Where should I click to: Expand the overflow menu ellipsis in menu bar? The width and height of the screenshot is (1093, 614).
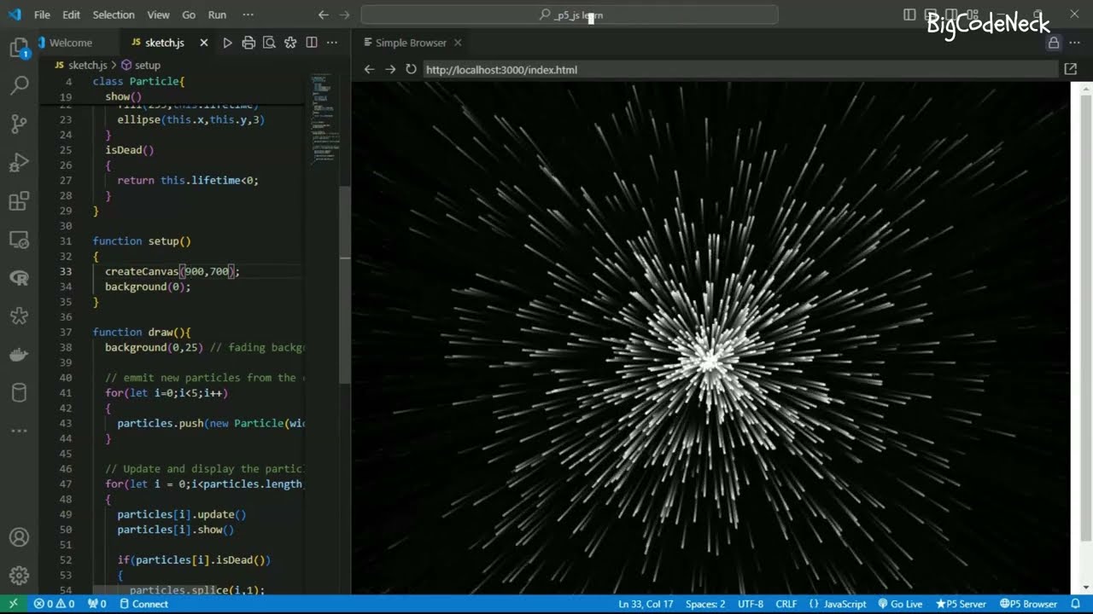pyautogui.click(x=248, y=14)
